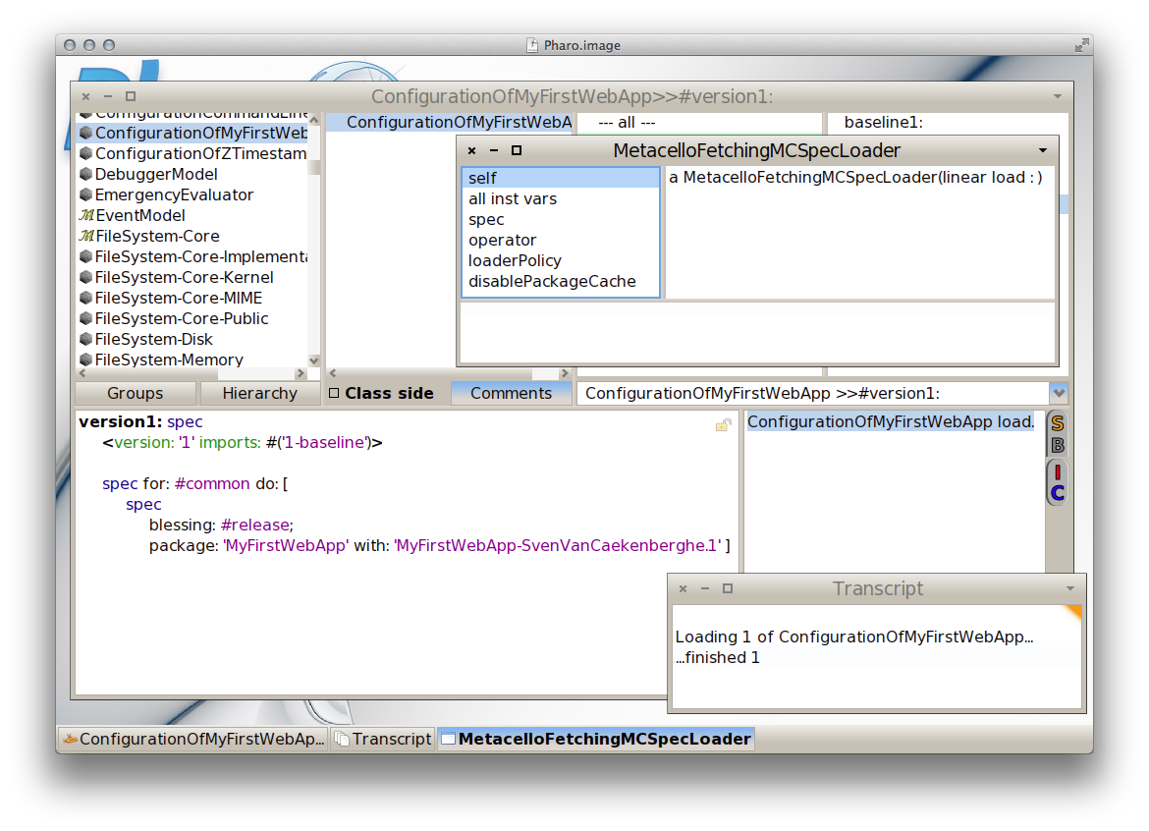
Task: Click the Pharo.image document icon in title bar
Action: coord(532,45)
